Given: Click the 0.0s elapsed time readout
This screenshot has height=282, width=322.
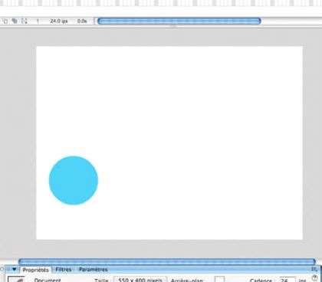Looking at the screenshot, I should tap(82, 21).
